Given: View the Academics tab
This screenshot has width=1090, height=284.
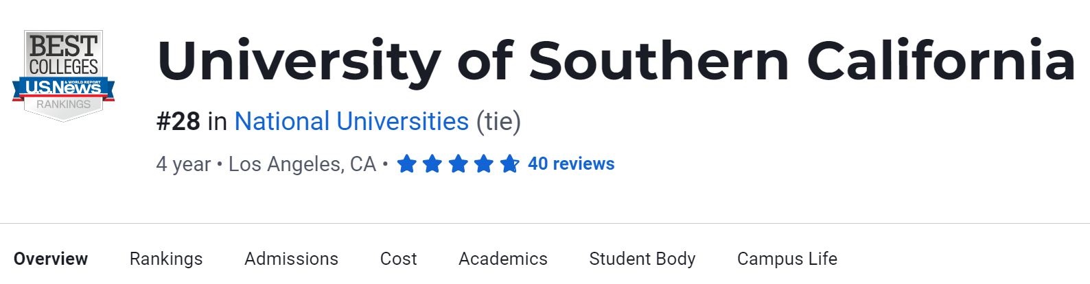Looking at the screenshot, I should pyautogui.click(x=503, y=259).
